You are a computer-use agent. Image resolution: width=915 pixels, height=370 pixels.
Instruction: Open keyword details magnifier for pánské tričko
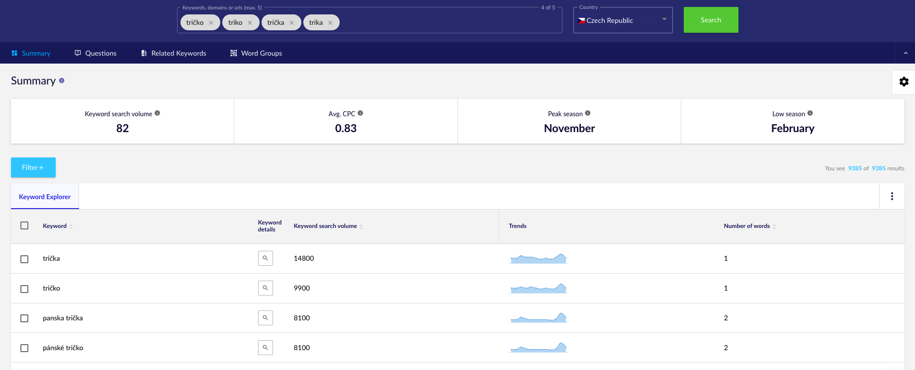266,348
